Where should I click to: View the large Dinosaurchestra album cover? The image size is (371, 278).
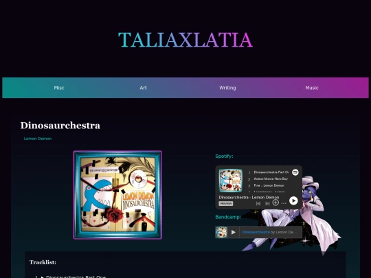click(117, 195)
